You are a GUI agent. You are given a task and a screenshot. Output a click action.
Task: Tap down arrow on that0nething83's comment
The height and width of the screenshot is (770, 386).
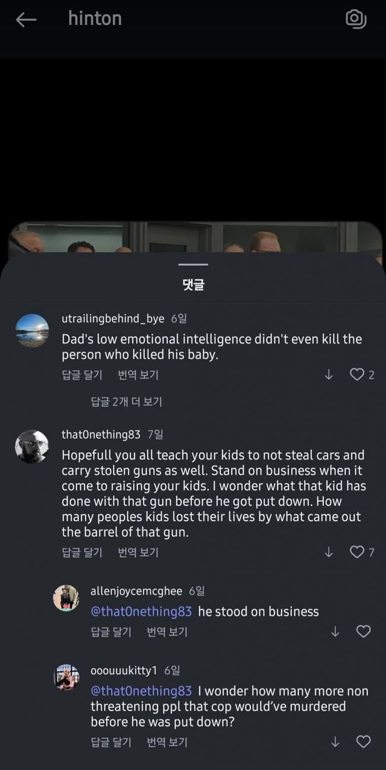tap(329, 552)
